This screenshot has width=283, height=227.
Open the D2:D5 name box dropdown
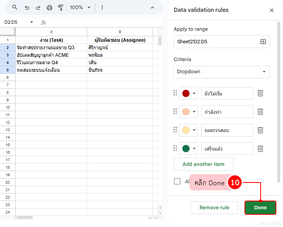pyautogui.click(x=31, y=22)
